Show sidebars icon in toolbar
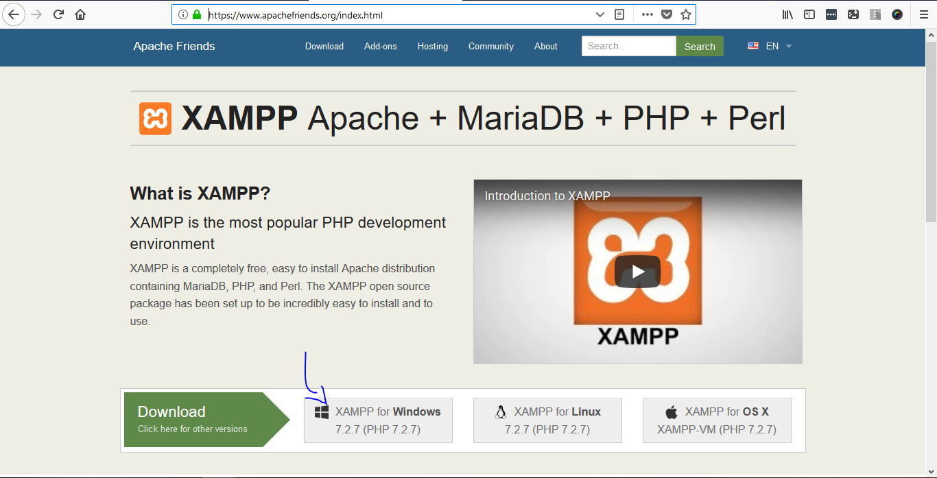Screen dimensions: 937x478 809,14
